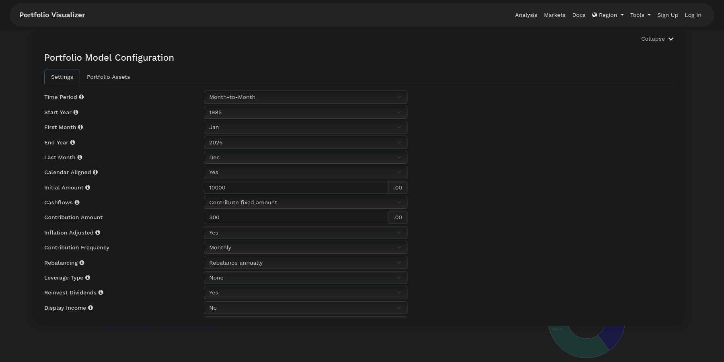This screenshot has width=724, height=362.
Task: Click the info icon next to Last Month
Action: point(80,157)
